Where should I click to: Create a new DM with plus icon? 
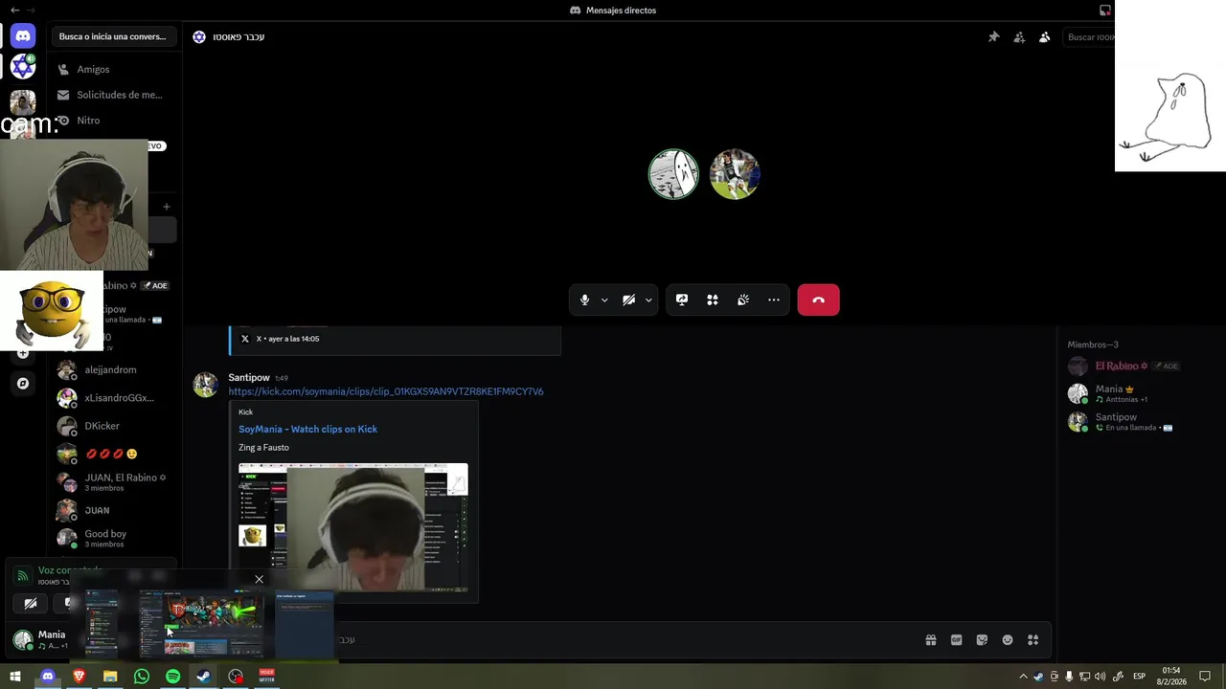(x=166, y=207)
